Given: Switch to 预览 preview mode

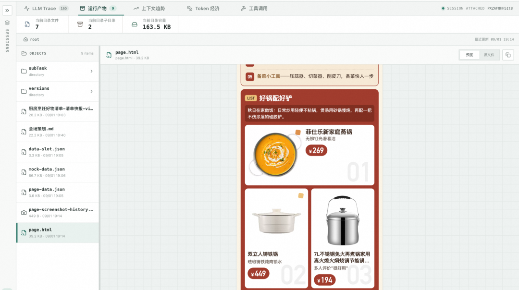Looking at the screenshot, I should point(470,55).
